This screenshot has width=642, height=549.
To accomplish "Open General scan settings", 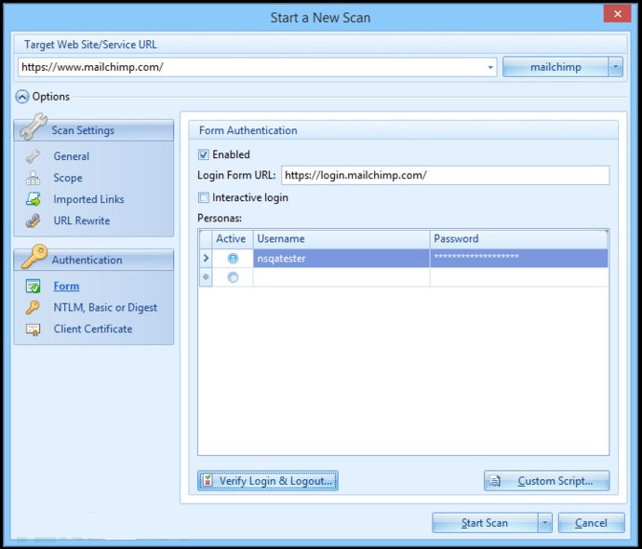I will tap(72, 156).
